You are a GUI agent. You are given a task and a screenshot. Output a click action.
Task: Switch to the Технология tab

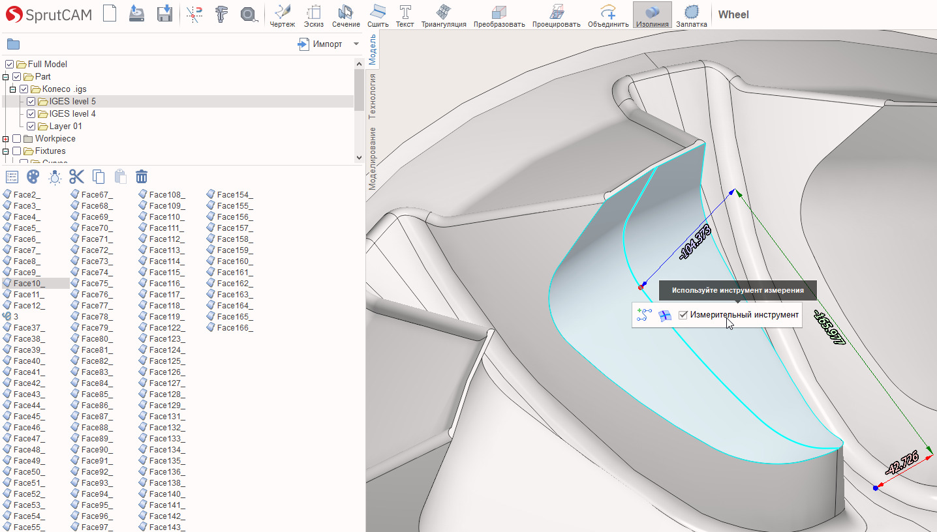(373, 96)
